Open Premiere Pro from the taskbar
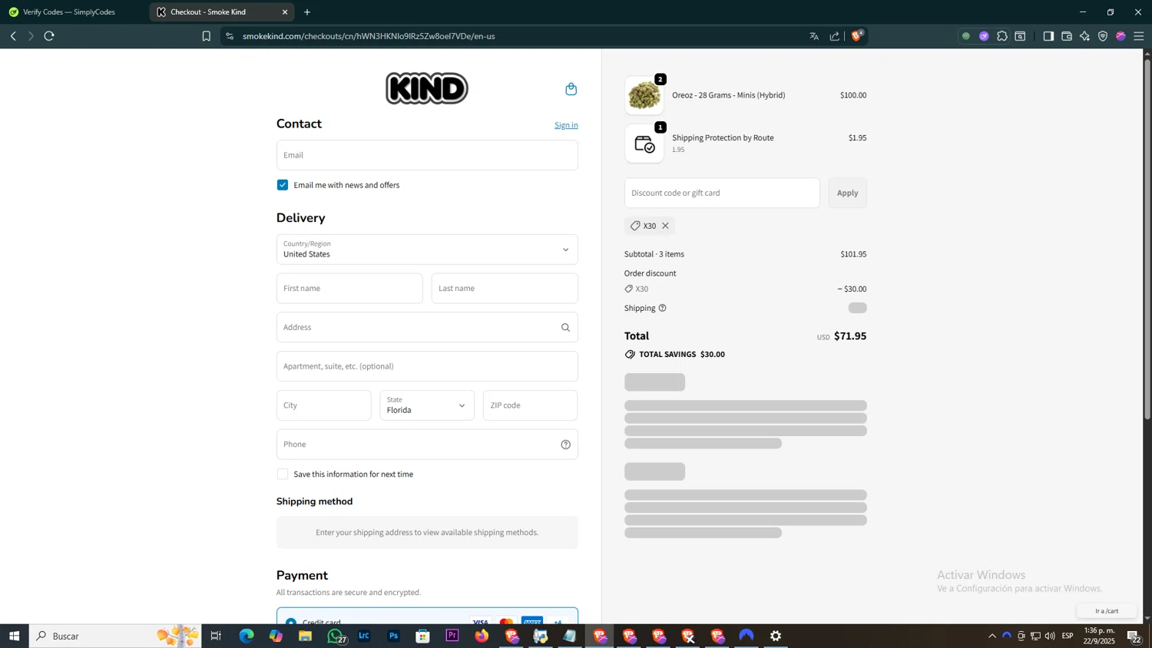Image resolution: width=1152 pixels, height=648 pixels. [452, 636]
